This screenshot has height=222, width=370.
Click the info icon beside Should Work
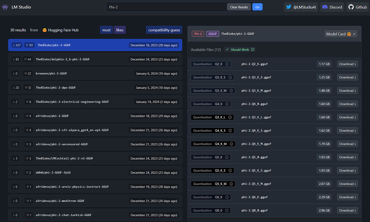[252, 49]
